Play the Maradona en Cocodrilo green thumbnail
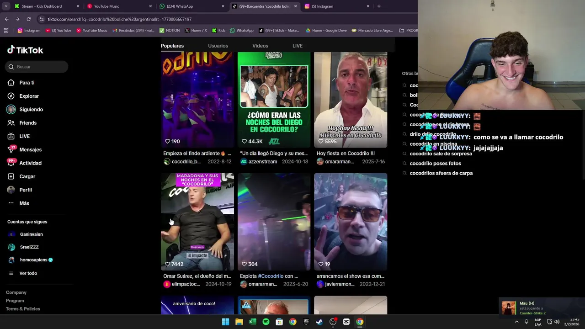 (x=274, y=100)
